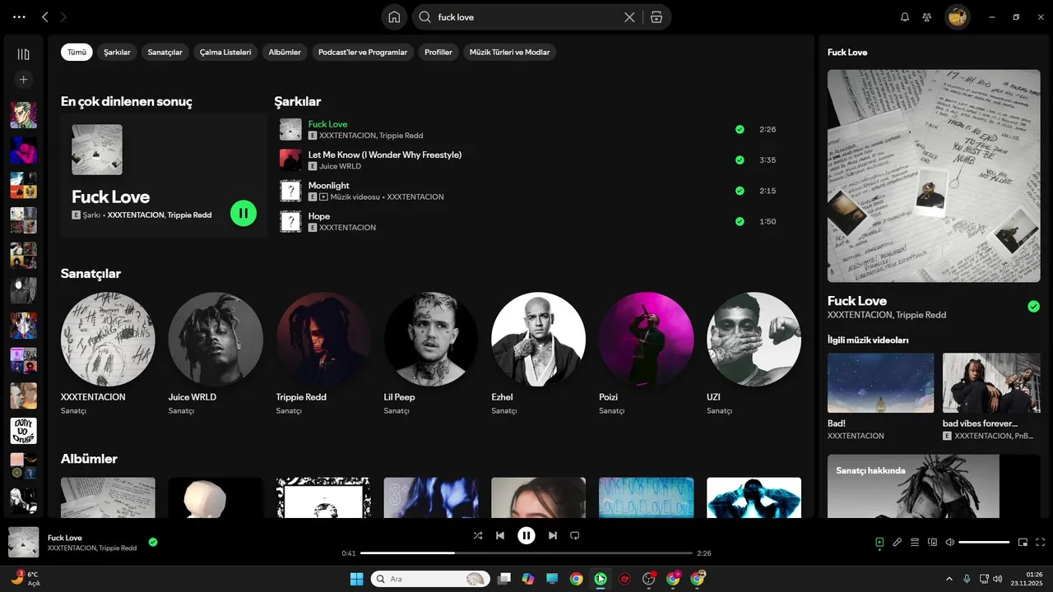Click the DON'T DO DRUGS playlist cover

23,430
